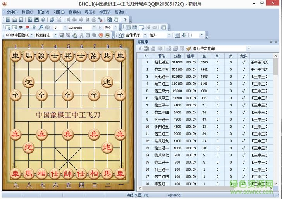
Task: Click the No. column header
Action: 147,56
